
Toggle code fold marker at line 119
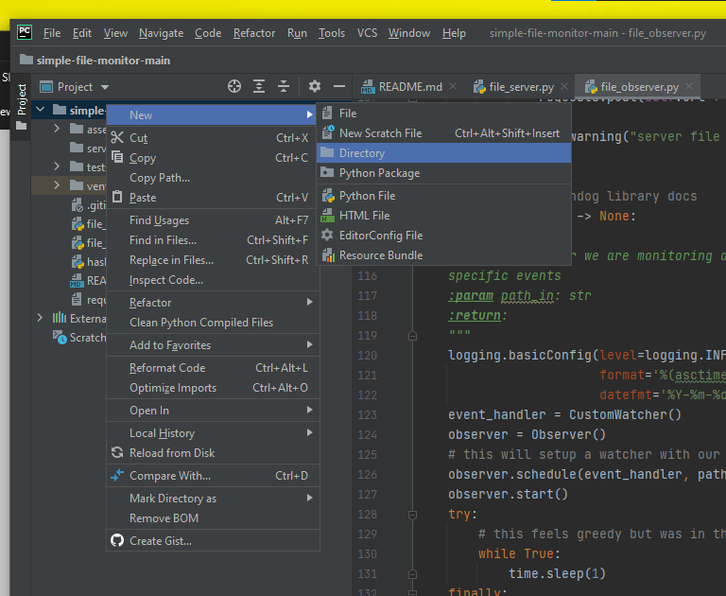412,336
